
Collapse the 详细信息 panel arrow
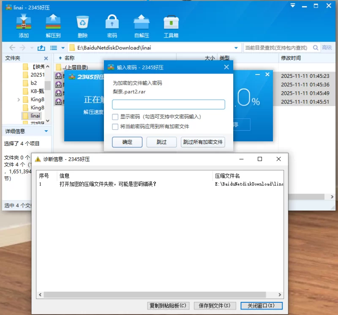(x=46, y=131)
